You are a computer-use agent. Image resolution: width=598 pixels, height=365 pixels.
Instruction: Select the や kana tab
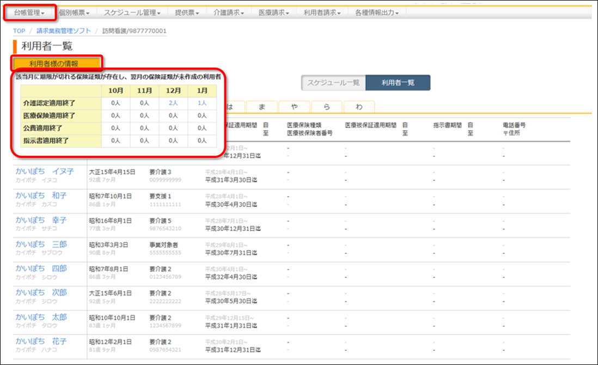click(294, 107)
